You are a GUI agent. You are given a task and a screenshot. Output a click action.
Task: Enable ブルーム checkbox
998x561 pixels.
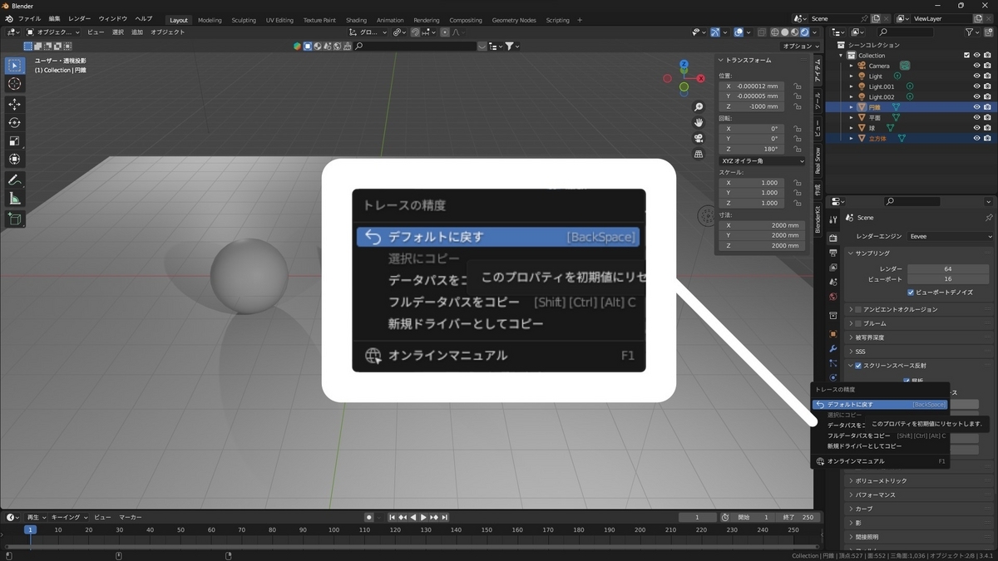[x=858, y=323]
